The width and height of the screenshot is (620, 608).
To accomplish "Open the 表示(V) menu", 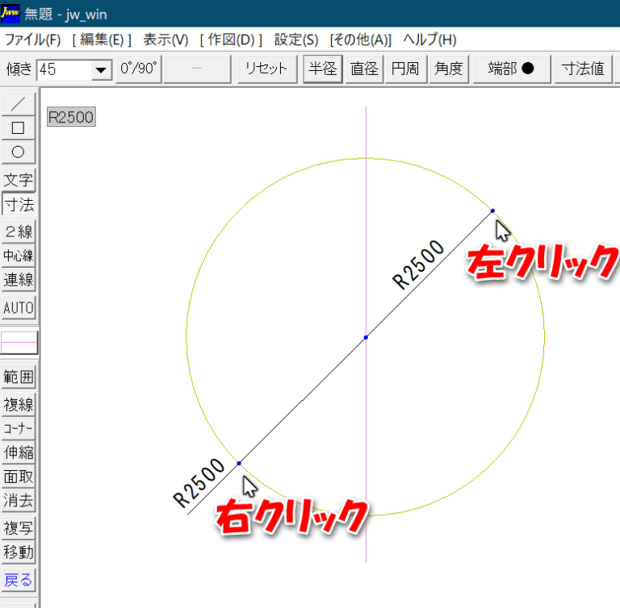I will click(165, 40).
